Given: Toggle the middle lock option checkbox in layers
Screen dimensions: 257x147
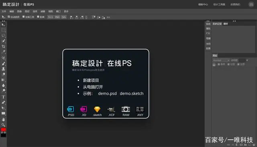Looking at the screenshot, I should pos(228,64).
